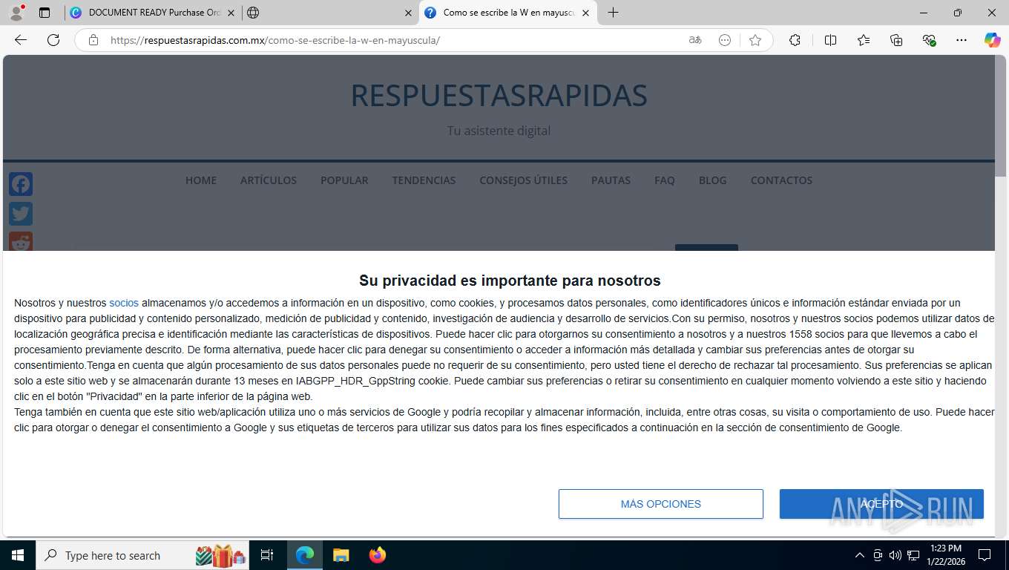
Task: Click the MÁS OPCIONES button
Action: pyautogui.click(x=660, y=504)
